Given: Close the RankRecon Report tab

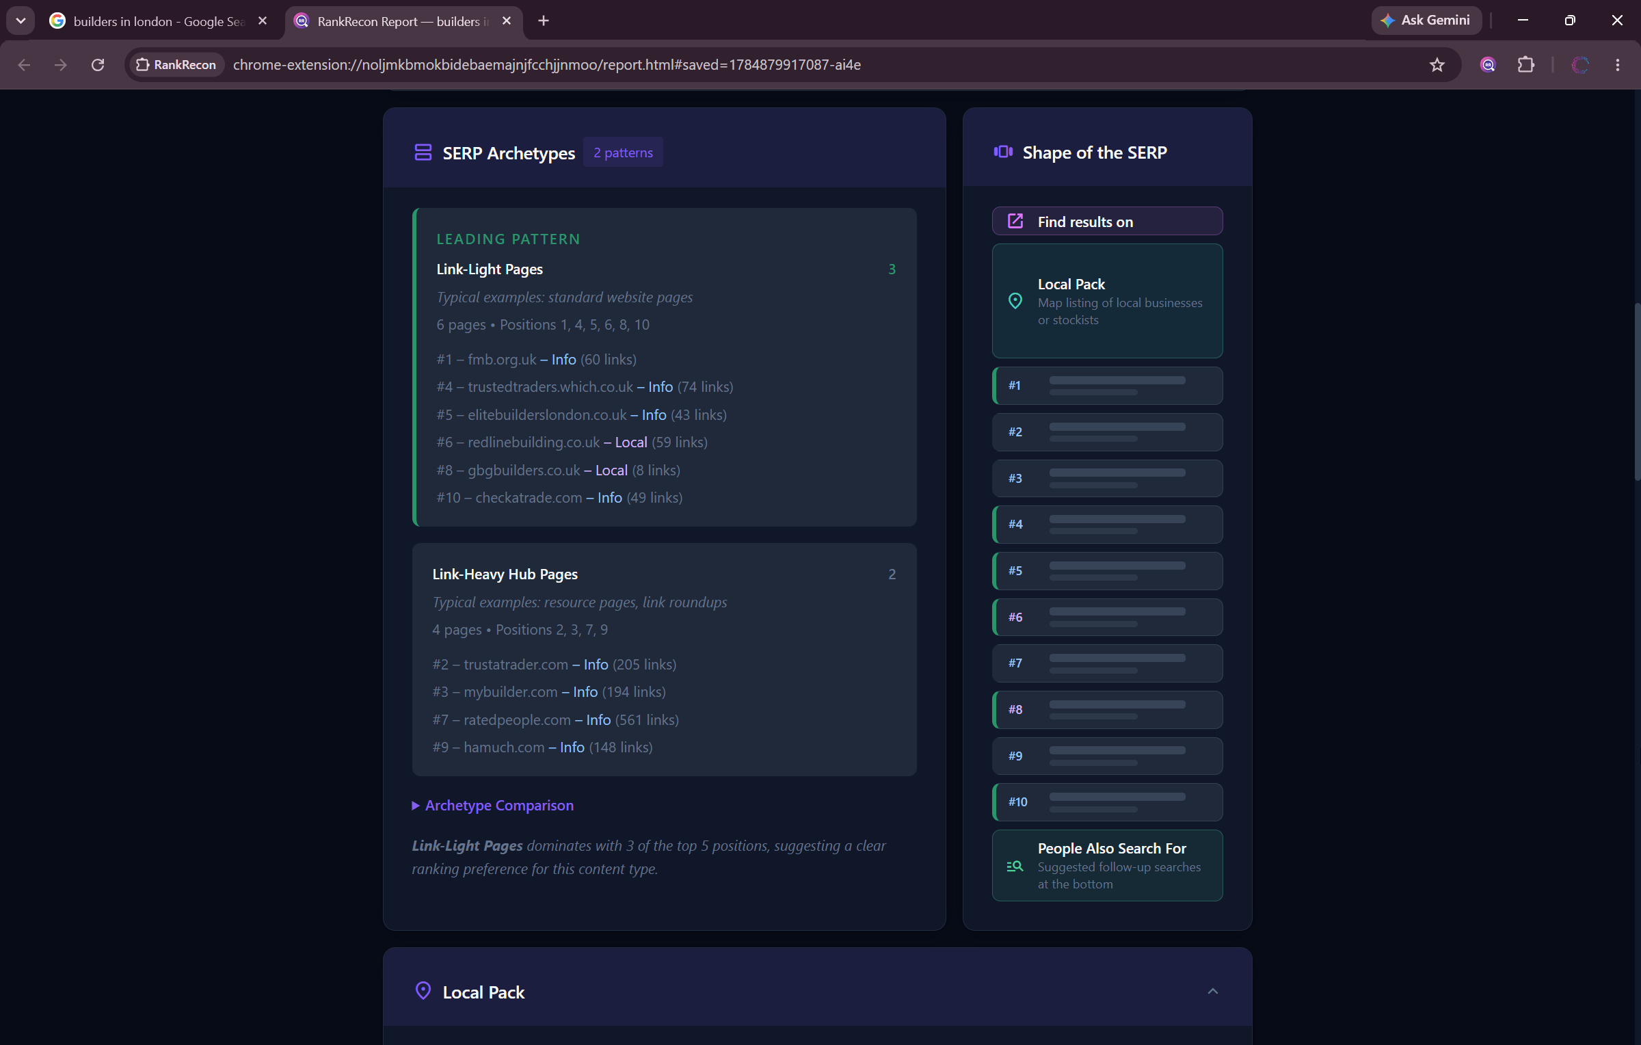Looking at the screenshot, I should click(x=507, y=21).
